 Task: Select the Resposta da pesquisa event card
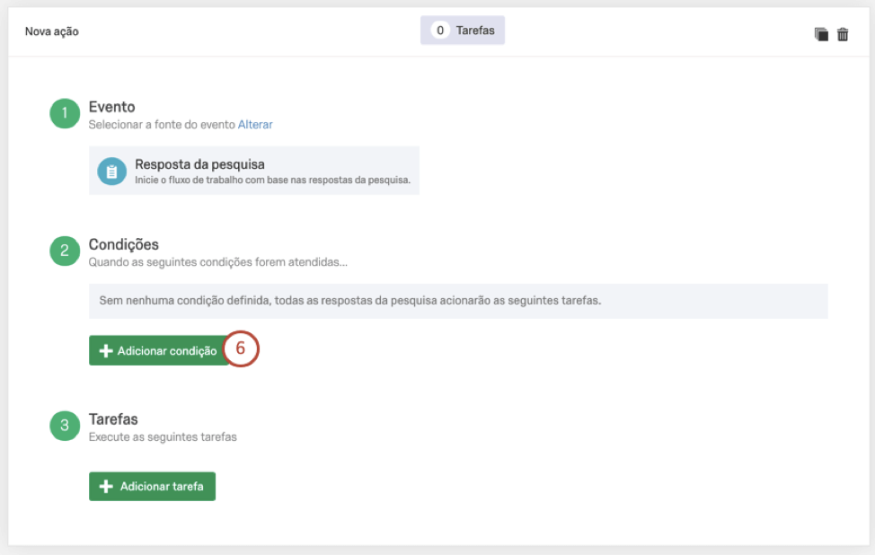tap(254, 171)
